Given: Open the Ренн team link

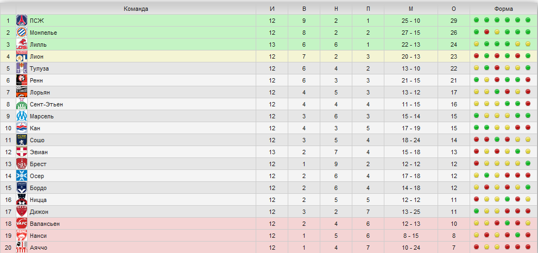Looking at the screenshot, I should (36, 80).
